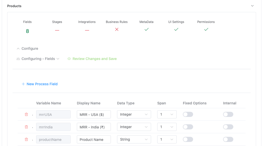The image size is (263, 146).
Task: Click the Span column header
Action: pos(162,103)
